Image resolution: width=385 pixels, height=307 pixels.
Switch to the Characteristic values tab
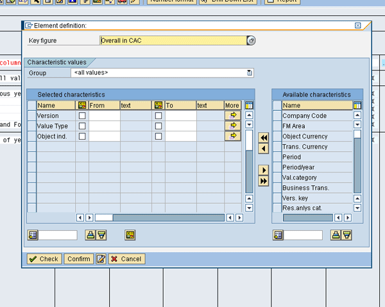[x=57, y=62]
